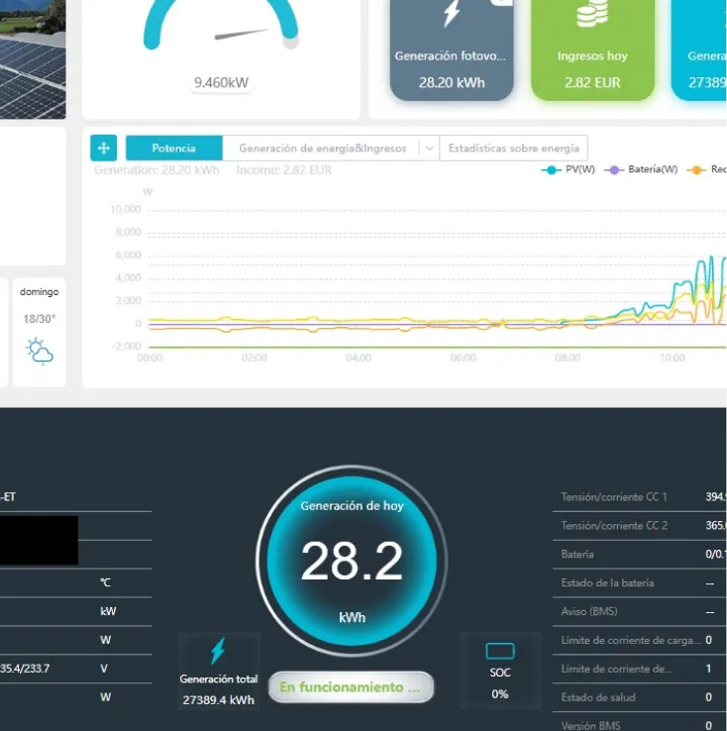Switch to Generación de energía&Ingresos tab
This screenshot has width=727, height=731.
pos(322,149)
